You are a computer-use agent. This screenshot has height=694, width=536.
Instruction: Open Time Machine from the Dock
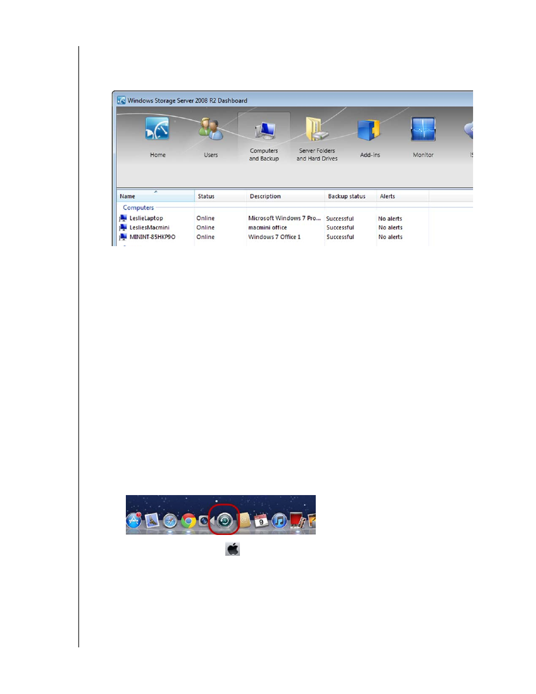tap(225, 521)
